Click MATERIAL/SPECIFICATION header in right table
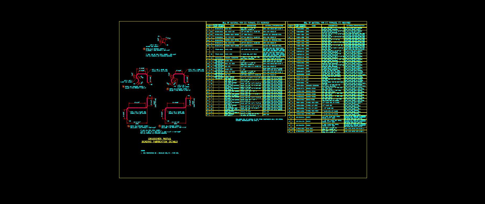This screenshot has height=204, width=485. tap(355, 26)
